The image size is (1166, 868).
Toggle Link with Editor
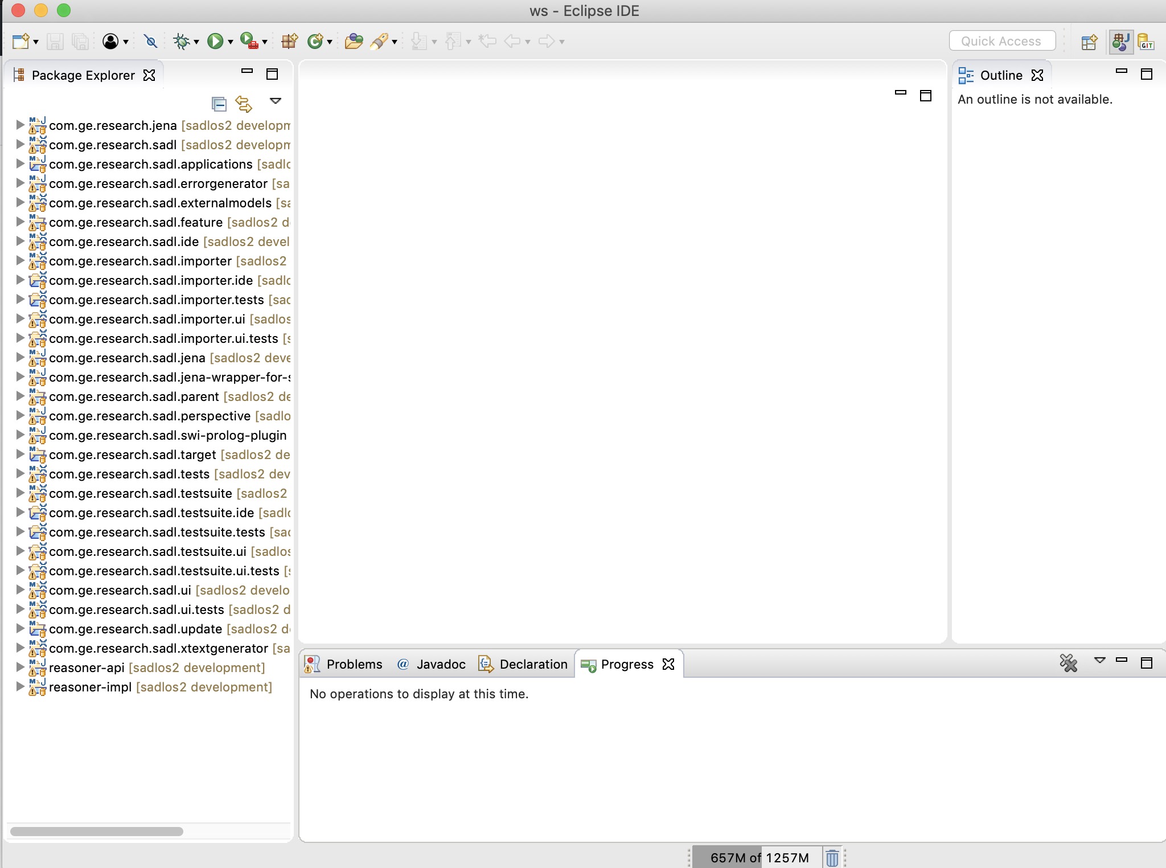coord(244,104)
